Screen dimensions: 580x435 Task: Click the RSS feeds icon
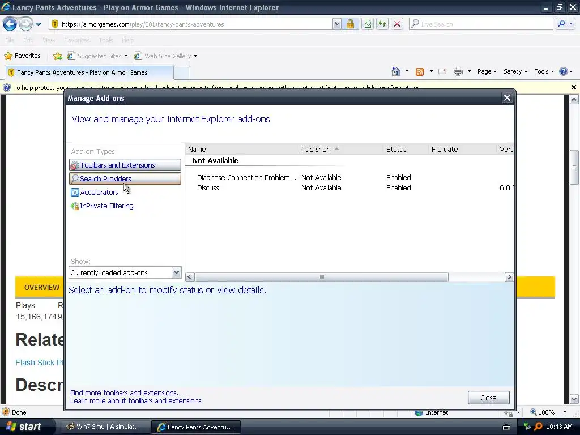click(420, 72)
